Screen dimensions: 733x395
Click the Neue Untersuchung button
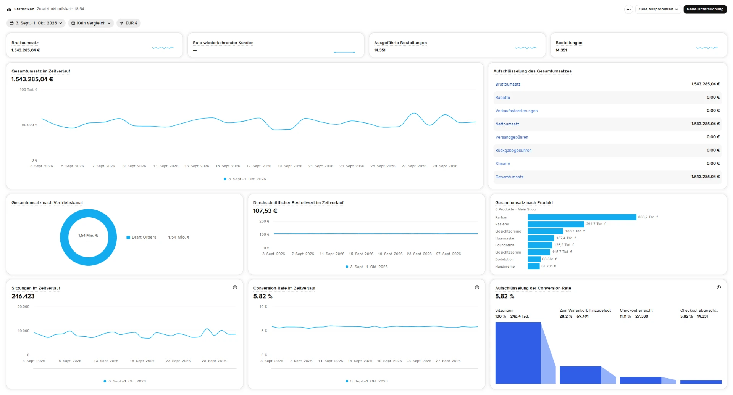(x=705, y=9)
